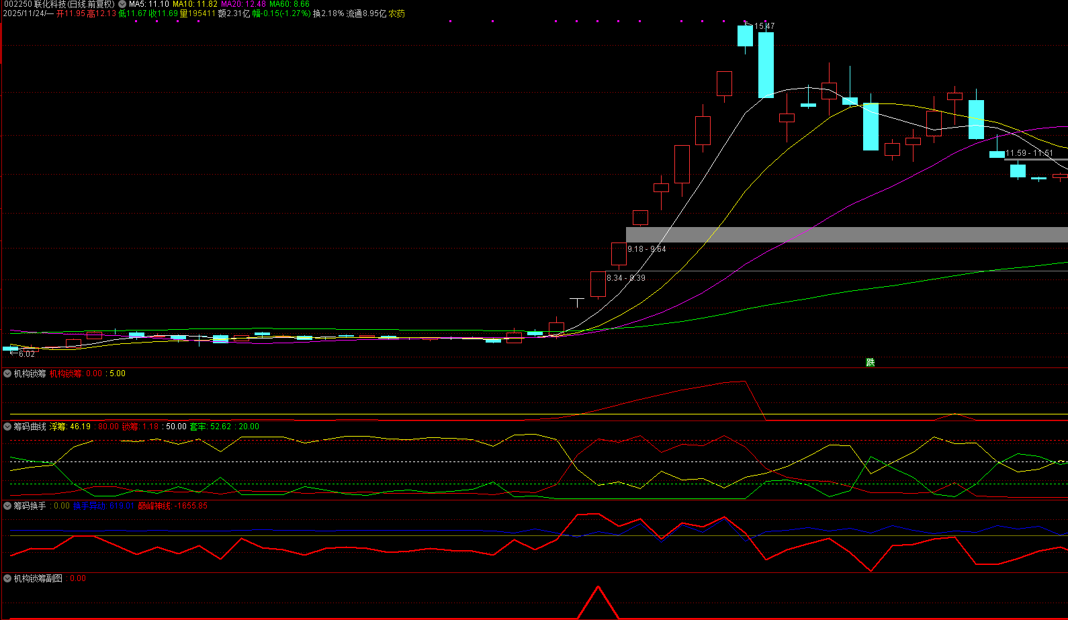Image resolution: width=1068 pixels, height=620 pixels.
Task: Select the MA60 green average label
Action: [289, 4]
